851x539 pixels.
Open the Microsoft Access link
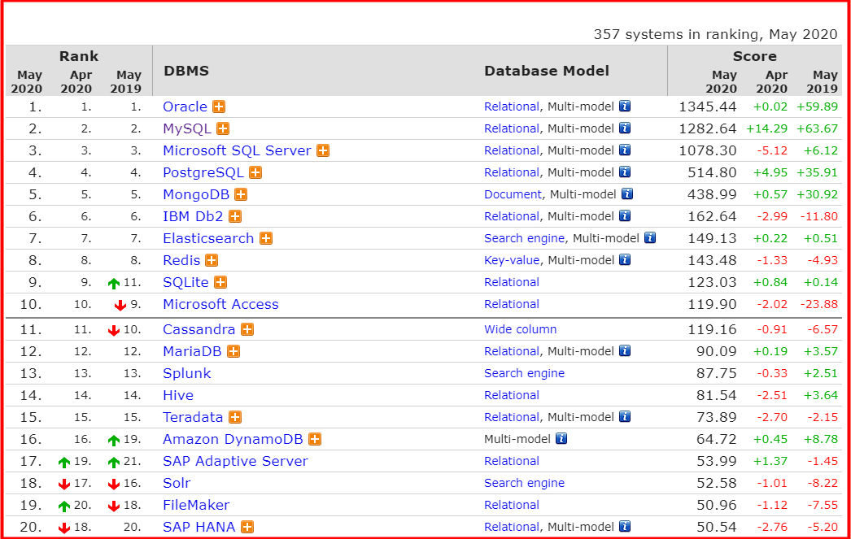coord(221,304)
